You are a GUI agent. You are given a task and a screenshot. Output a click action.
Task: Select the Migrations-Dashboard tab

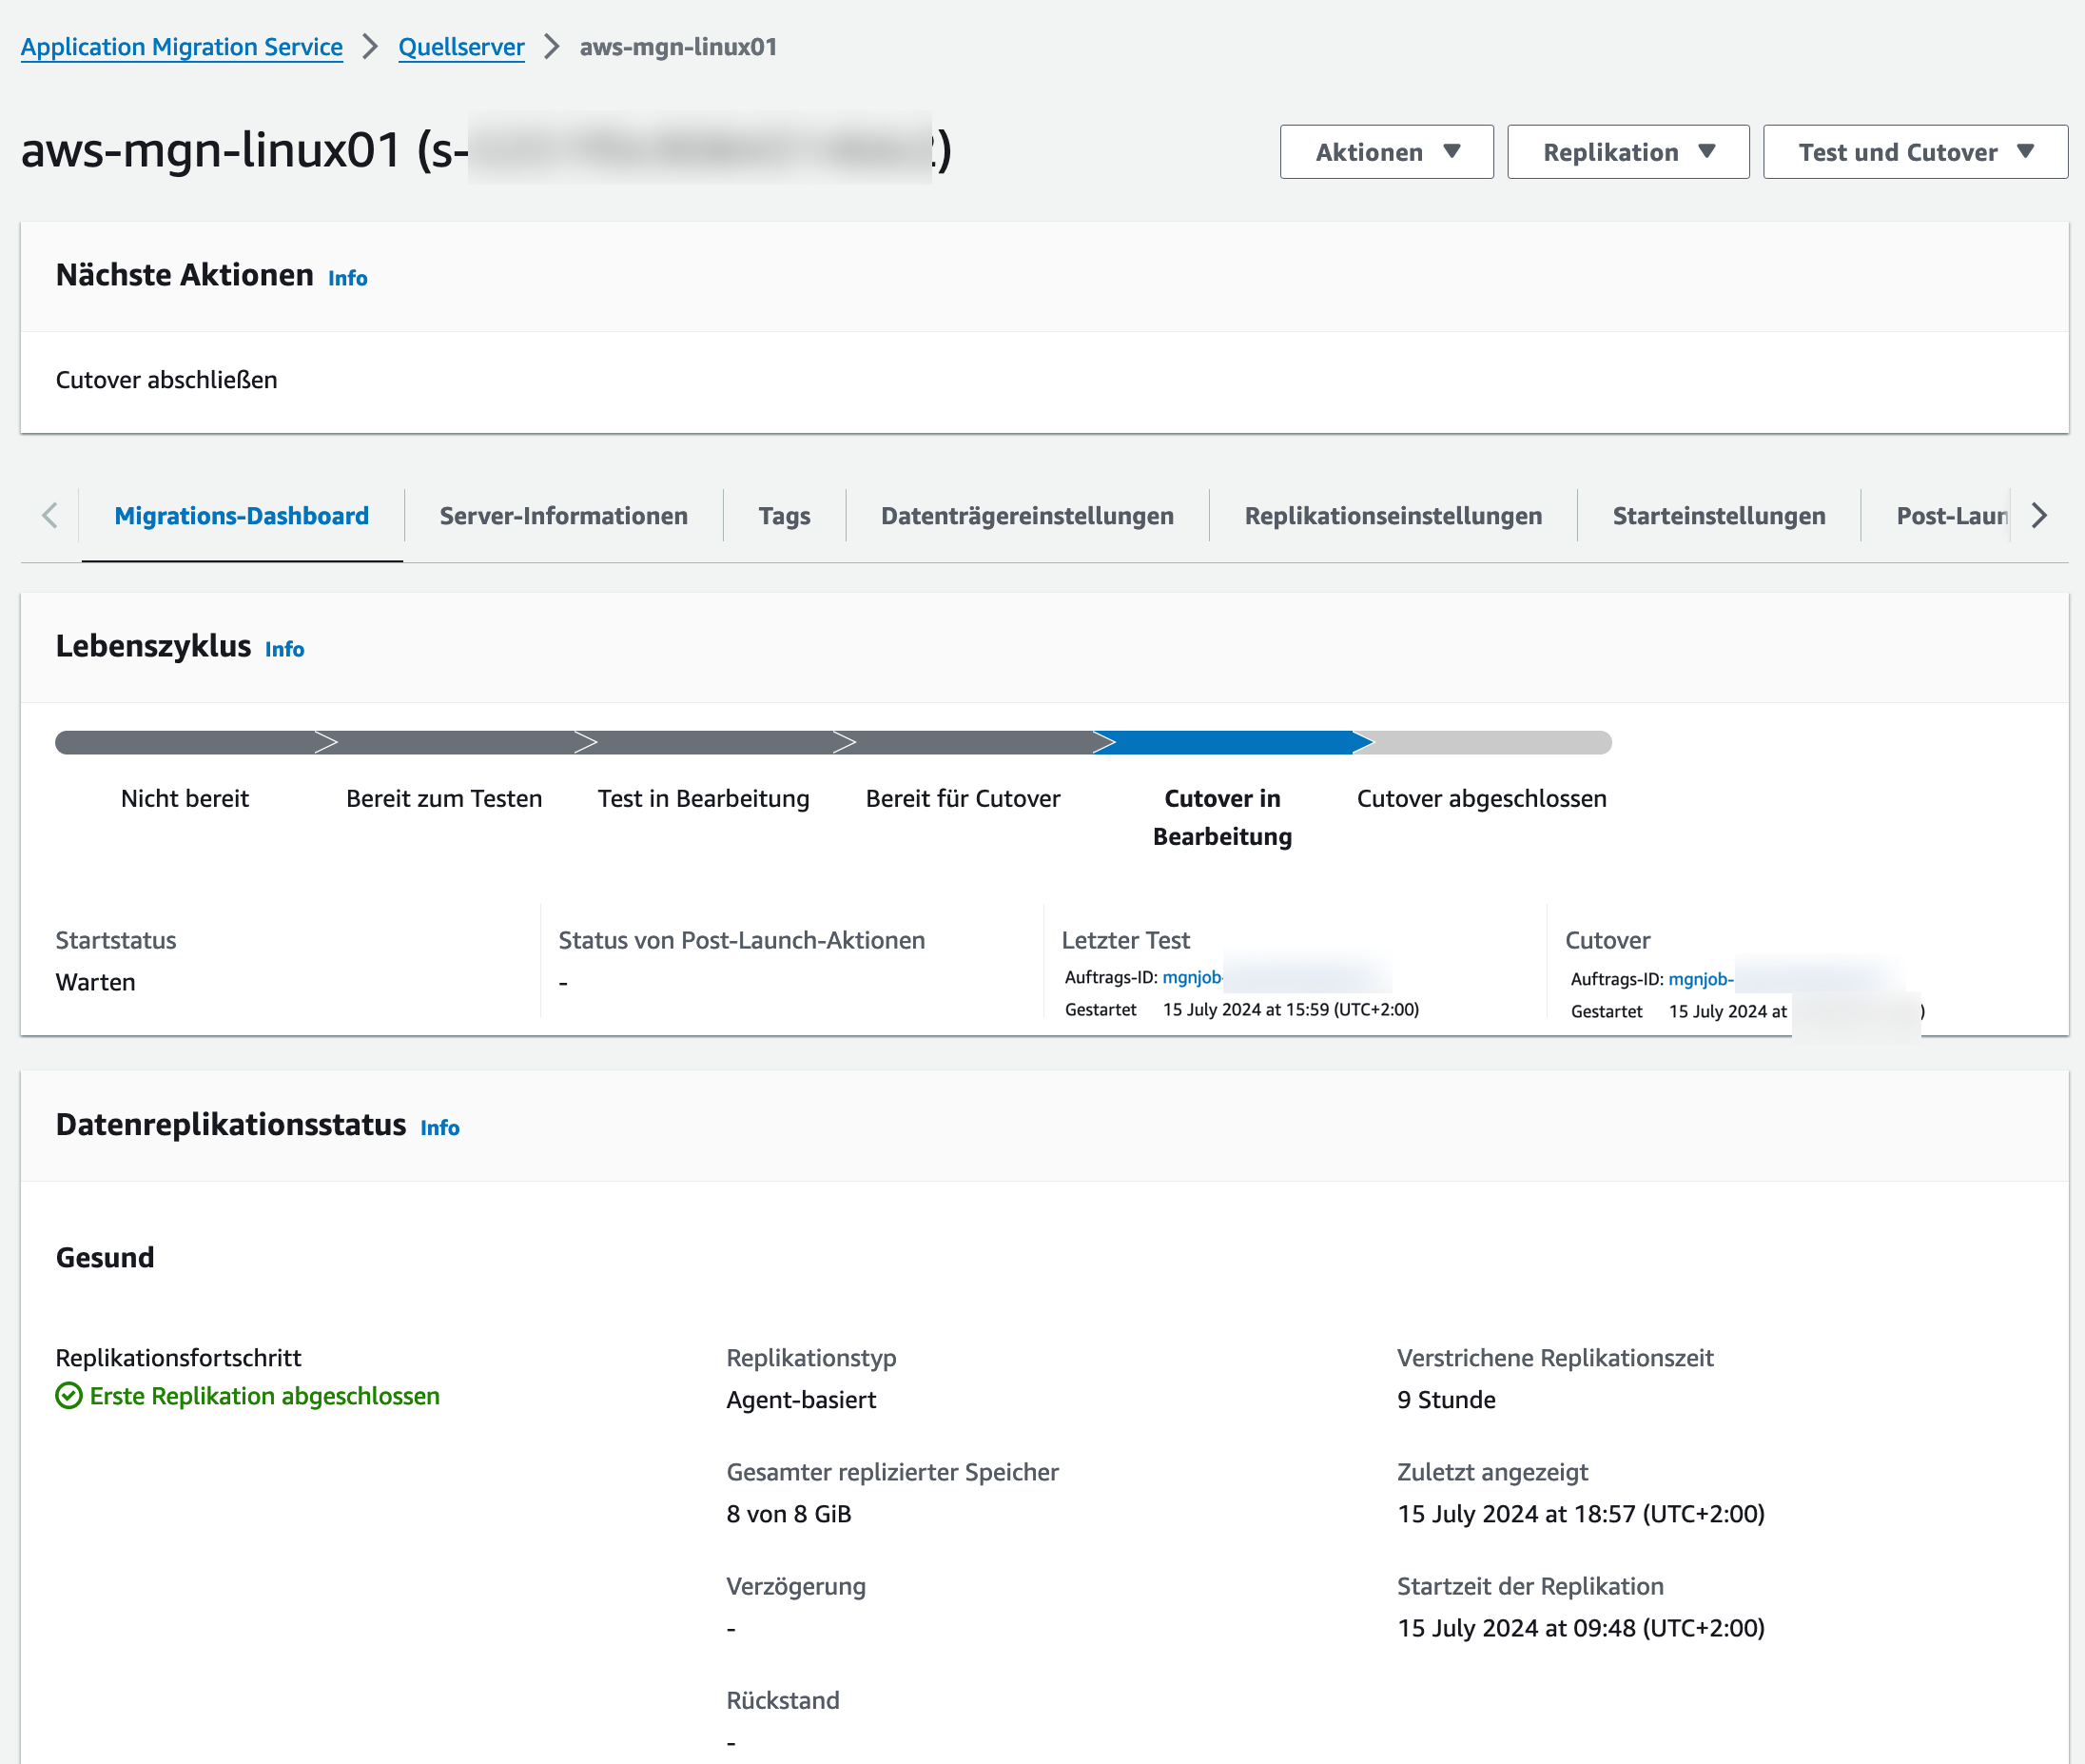[x=242, y=516]
